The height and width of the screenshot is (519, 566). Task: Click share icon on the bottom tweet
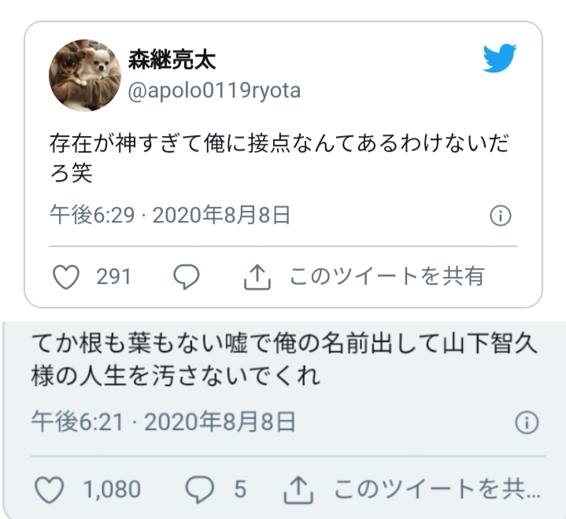[x=298, y=489]
